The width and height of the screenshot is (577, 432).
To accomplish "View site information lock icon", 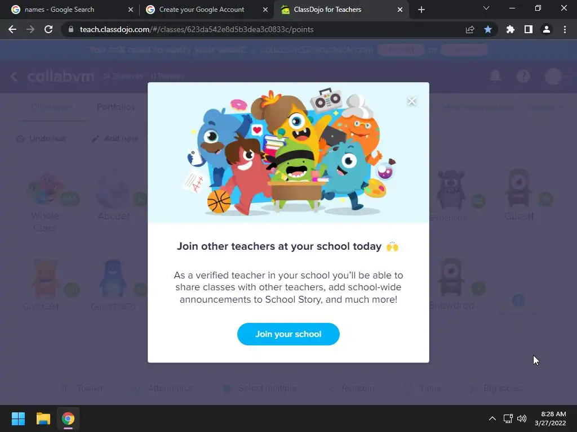I will (x=71, y=29).
